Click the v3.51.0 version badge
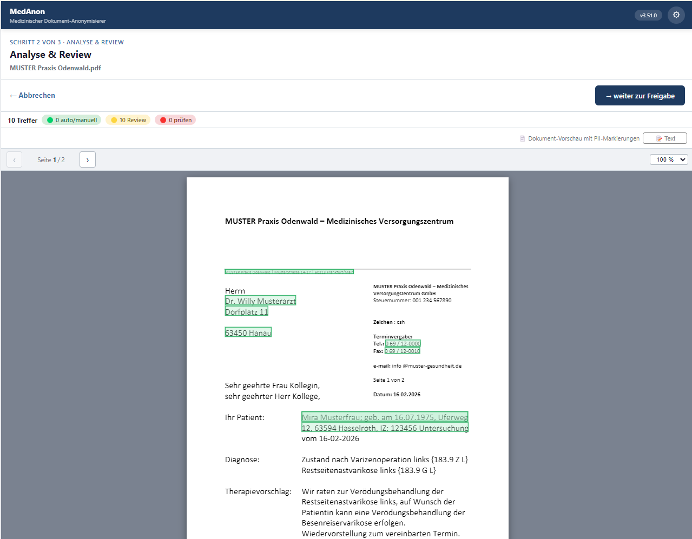This screenshot has width=692, height=539. 648,15
